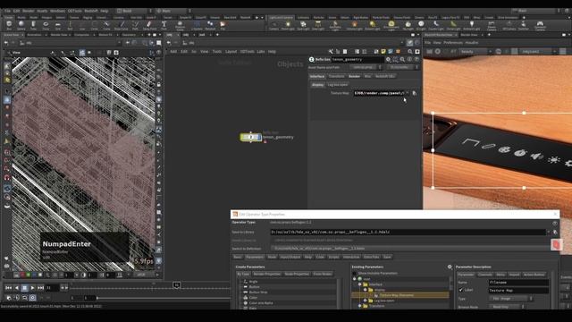This screenshot has width=572, height=322.
Task: Add a Point Light from the shelf
Action: (288, 25)
